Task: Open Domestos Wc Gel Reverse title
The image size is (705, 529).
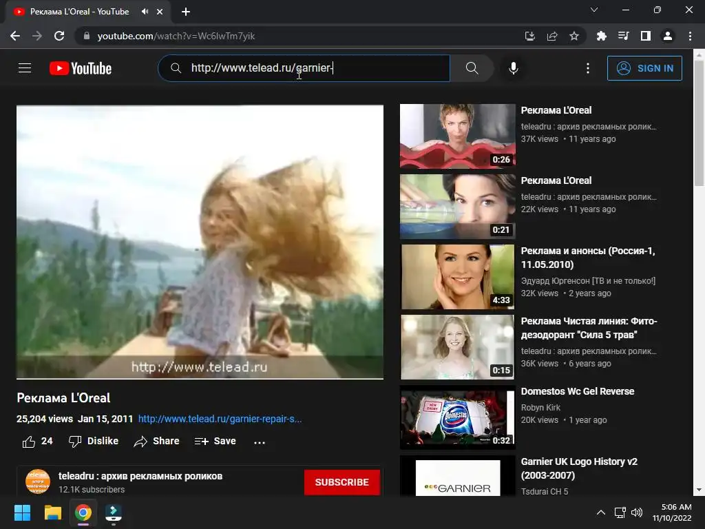Action: coord(578,391)
